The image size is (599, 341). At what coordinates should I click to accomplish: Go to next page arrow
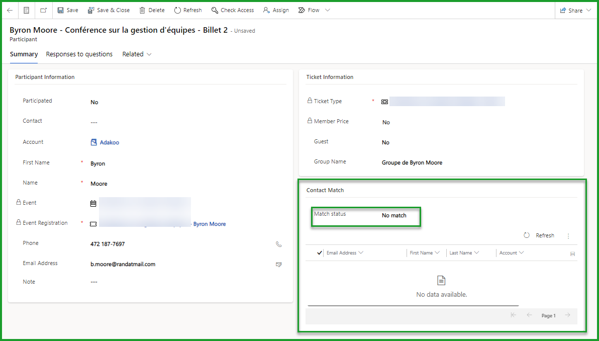click(x=567, y=315)
